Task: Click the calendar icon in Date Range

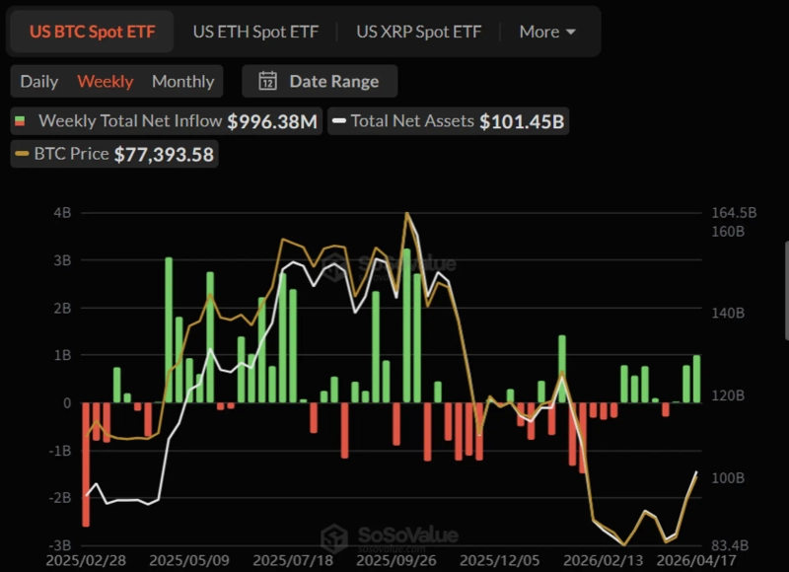Action: pos(268,82)
